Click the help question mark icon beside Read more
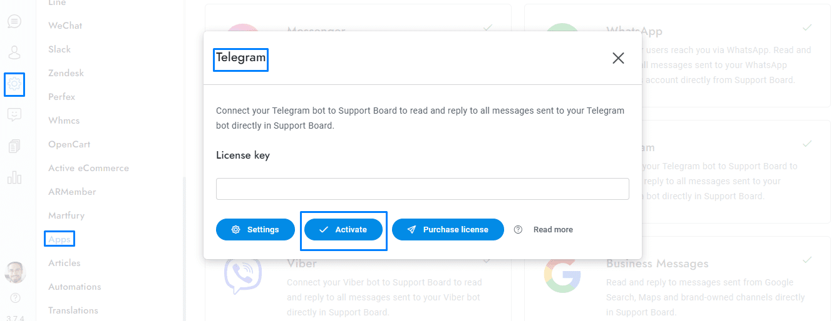 coord(518,230)
